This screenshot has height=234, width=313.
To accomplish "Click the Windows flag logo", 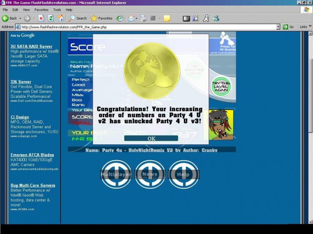I will [306, 10].
